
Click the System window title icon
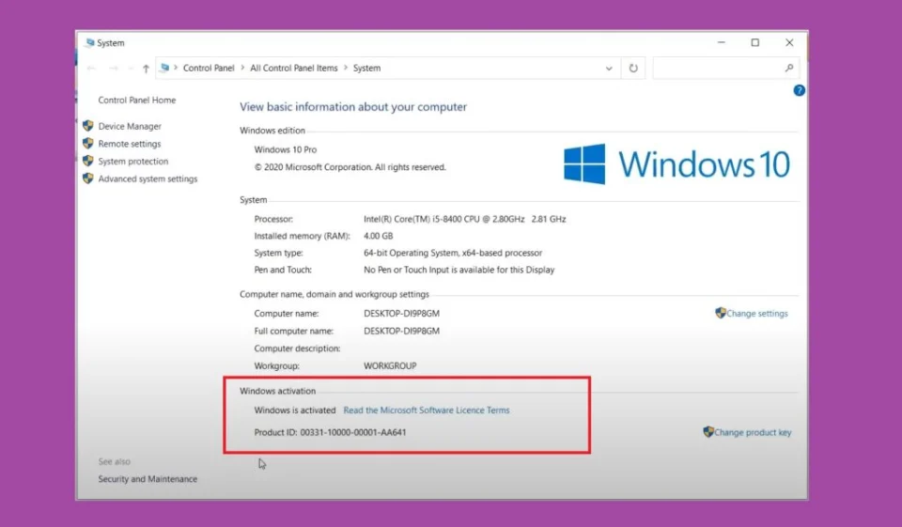tap(90, 42)
